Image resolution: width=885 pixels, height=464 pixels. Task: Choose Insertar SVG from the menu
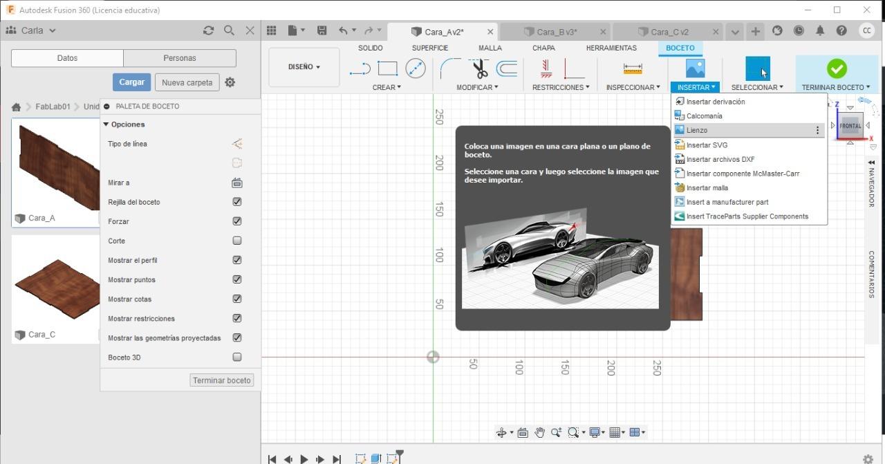tap(707, 145)
